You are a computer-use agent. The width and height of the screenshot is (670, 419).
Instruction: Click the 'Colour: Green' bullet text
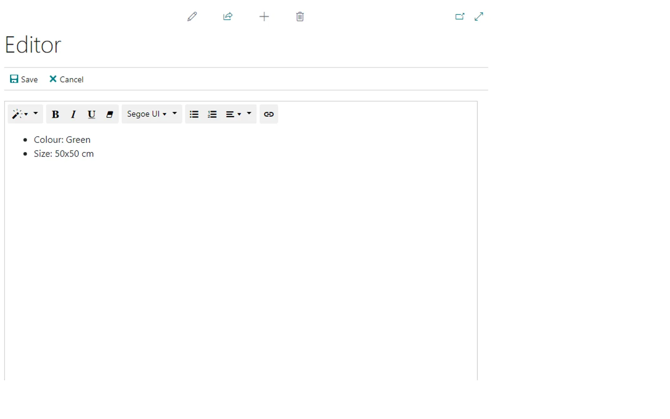pos(62,140)
